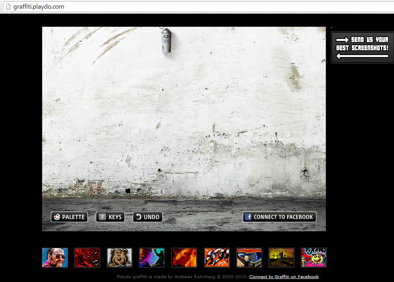The image size is (394, 282).
Task: Pick up the spray paint can
Action: click(x=166, y=40)
